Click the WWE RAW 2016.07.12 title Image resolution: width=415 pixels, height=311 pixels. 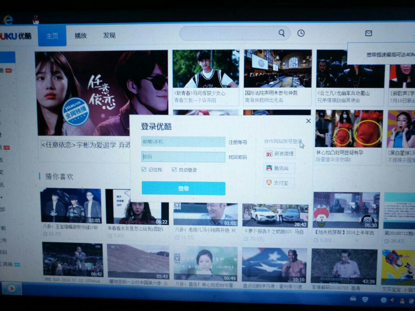[72, 280]
